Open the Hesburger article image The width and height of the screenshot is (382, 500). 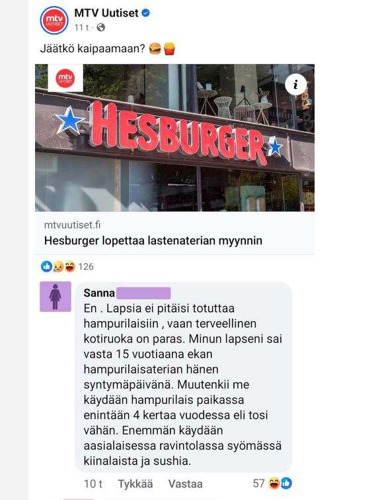pos(174,138)
